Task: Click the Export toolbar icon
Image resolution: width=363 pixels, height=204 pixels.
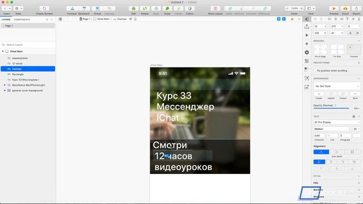Action: click(356, 8)
